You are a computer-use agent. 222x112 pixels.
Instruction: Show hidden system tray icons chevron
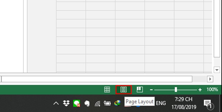click(x=56, y=104)
